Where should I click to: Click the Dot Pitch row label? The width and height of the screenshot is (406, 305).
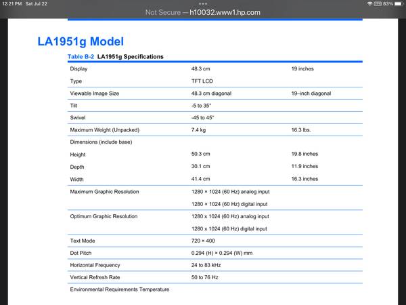83,253
